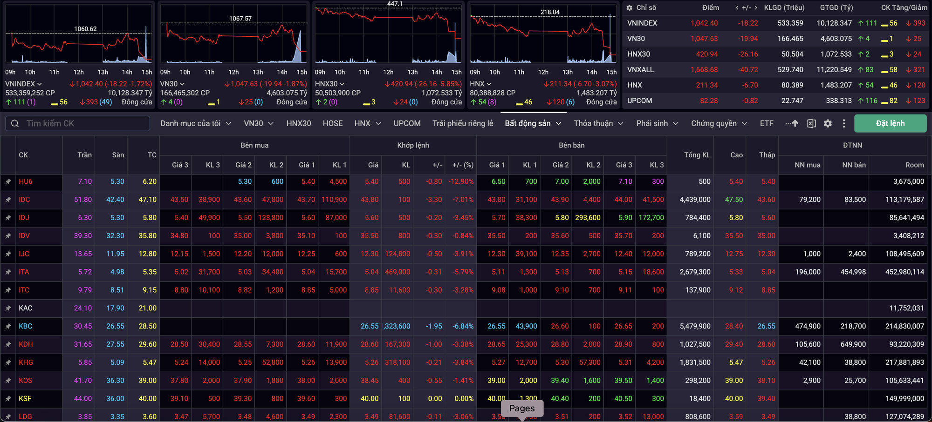This screenshot has width=932, height=422.
Task: Open the Danh mục của tôi dropdown
Action: tap(228, 123)
